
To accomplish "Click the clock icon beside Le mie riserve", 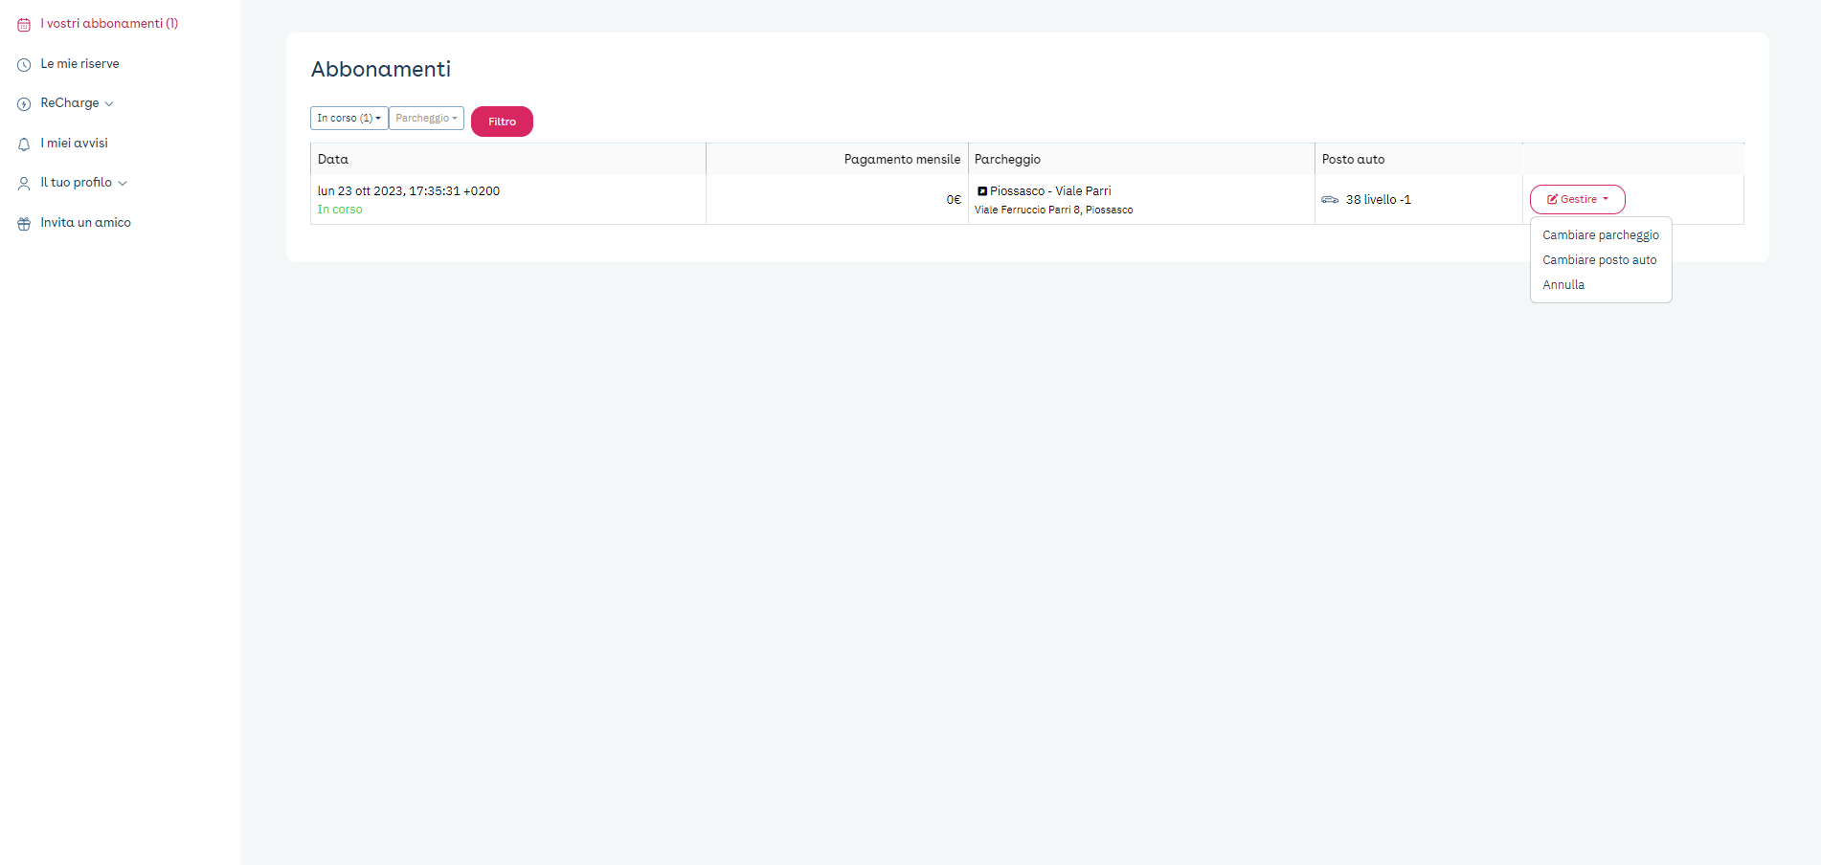I will coord(24,65).
